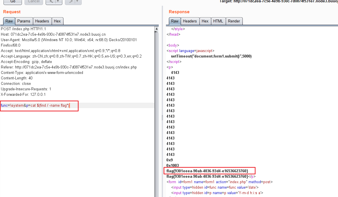Click the setTimeout script line in response
The width and height of the screenshot is (338, 197).
(x=211, y=56)
